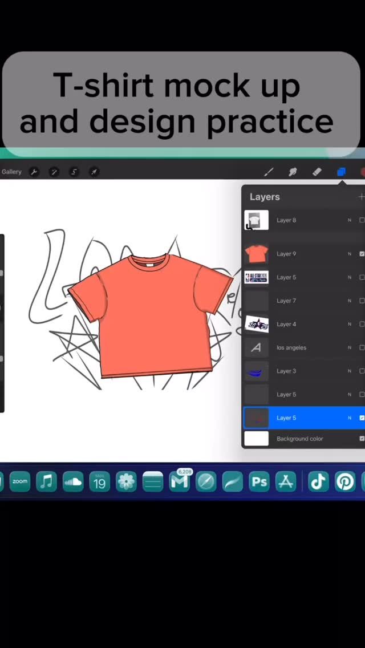Screen dimensions: 365x648
Task: Open the Photoshop app in the dock
Action: tap(259, 482)
